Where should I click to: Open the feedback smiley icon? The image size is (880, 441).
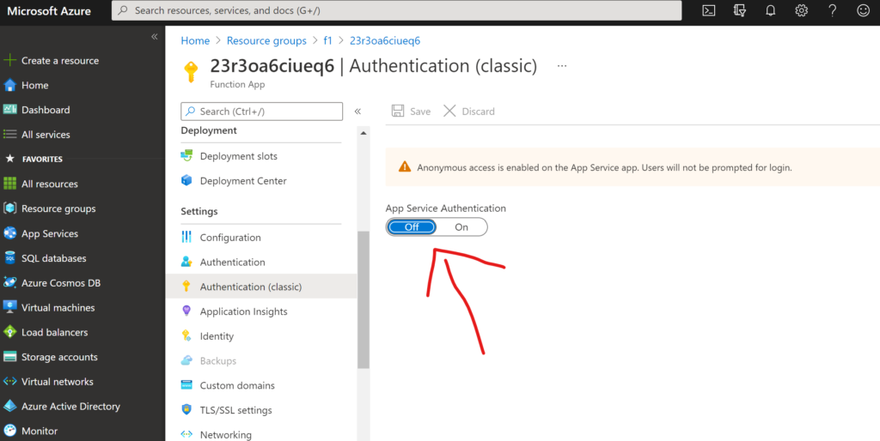[x=863, y=10]
